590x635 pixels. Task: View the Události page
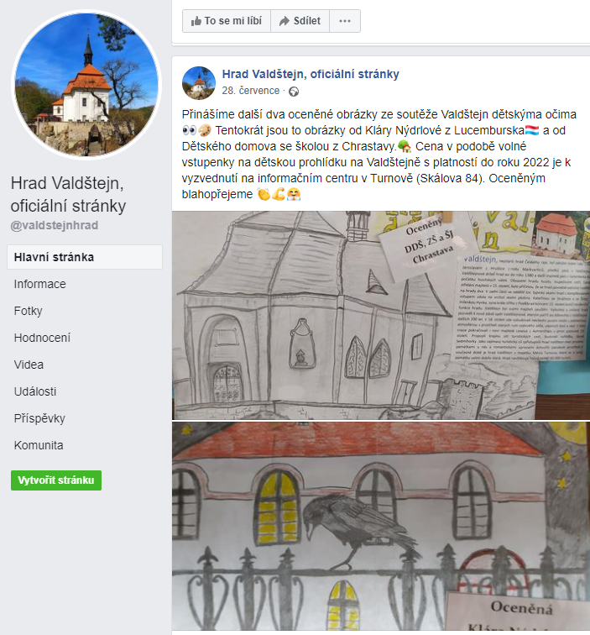point(35,391)
